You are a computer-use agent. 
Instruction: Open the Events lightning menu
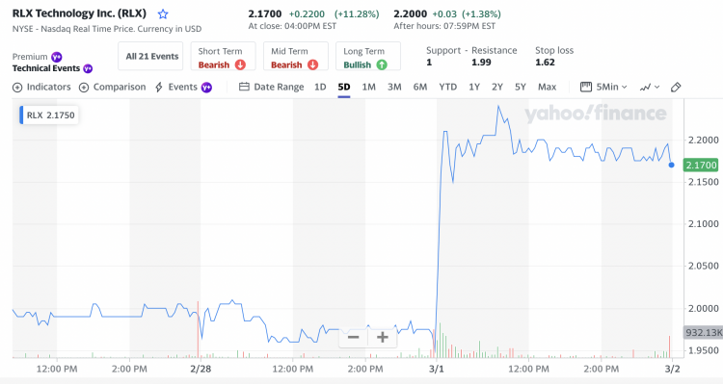pyautogui.click(x=183, y=87)
